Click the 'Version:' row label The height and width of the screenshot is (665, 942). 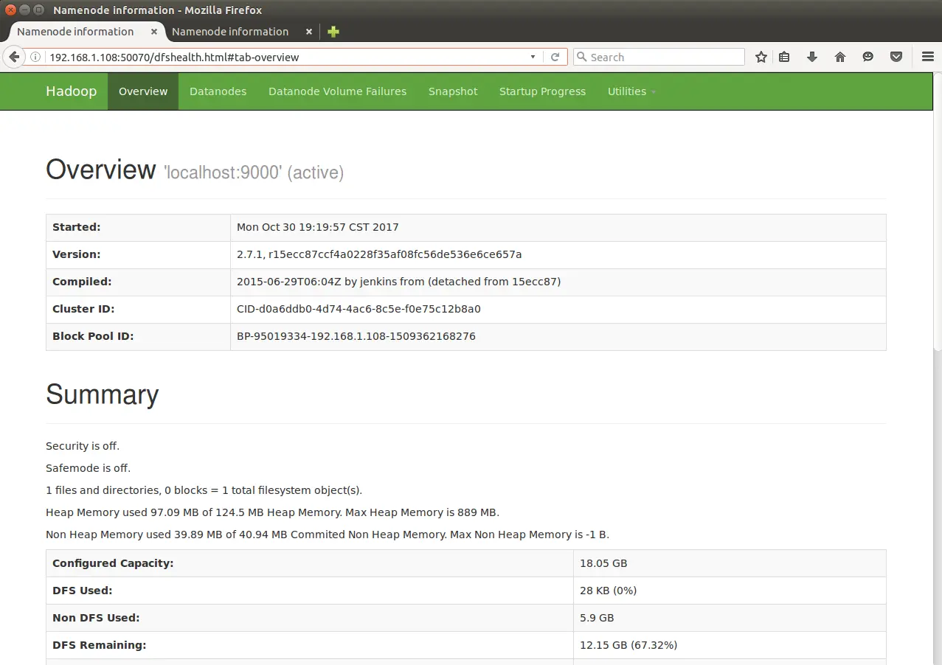pos(76,254)
